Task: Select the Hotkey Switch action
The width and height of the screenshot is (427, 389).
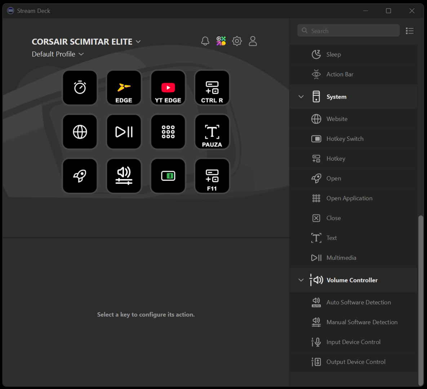Action: [344, 139]
